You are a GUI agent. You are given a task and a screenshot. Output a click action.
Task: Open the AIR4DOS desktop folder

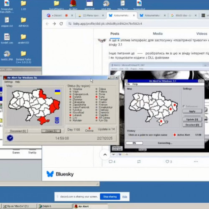(x=23, y=22)
